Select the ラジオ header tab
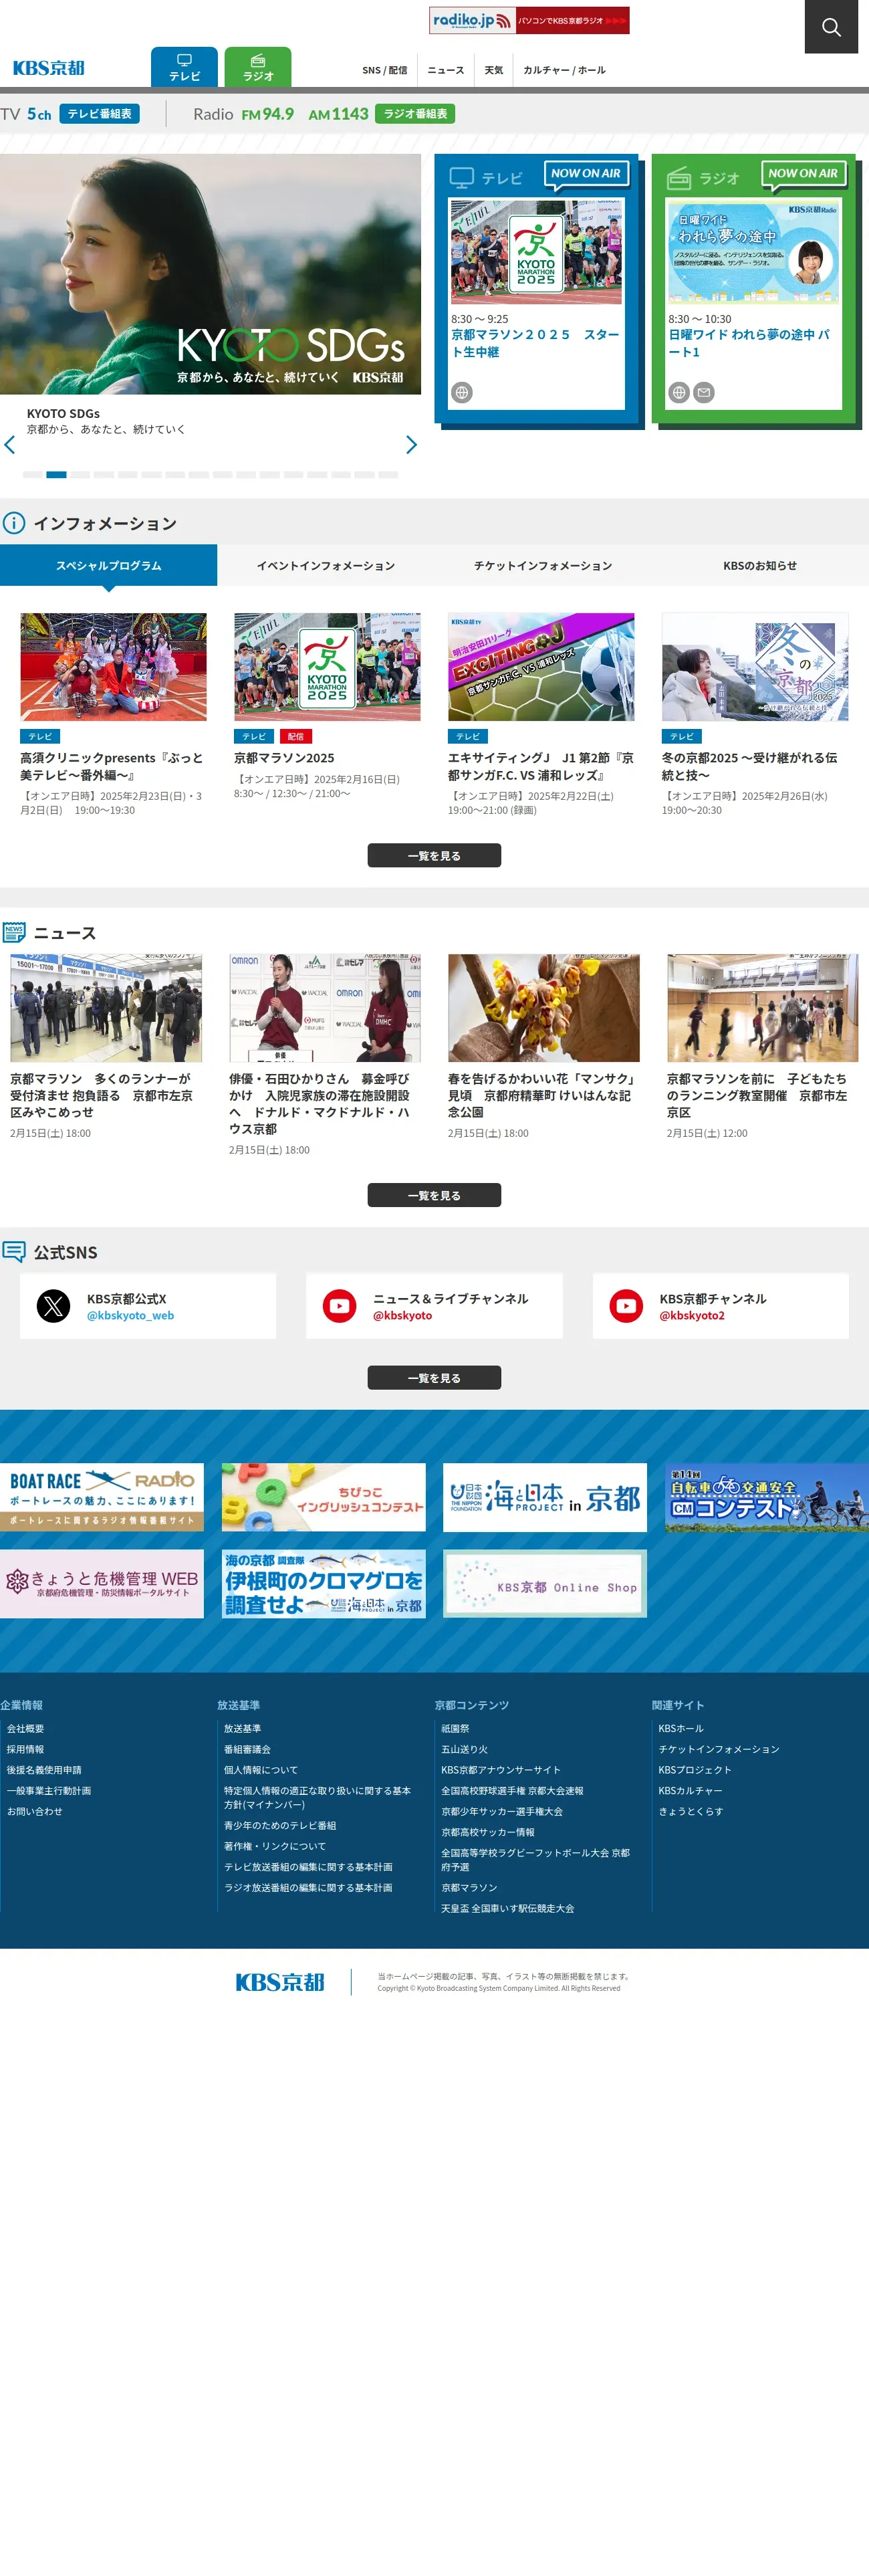Screen dimensions: 869x2576 click(258, 67)
